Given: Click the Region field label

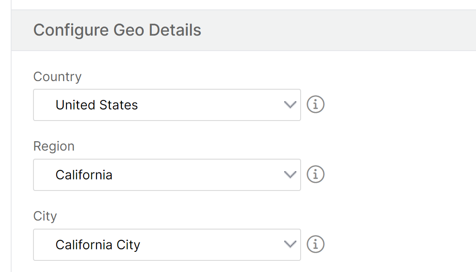Looking at the screenshot, I should (54, 146).
